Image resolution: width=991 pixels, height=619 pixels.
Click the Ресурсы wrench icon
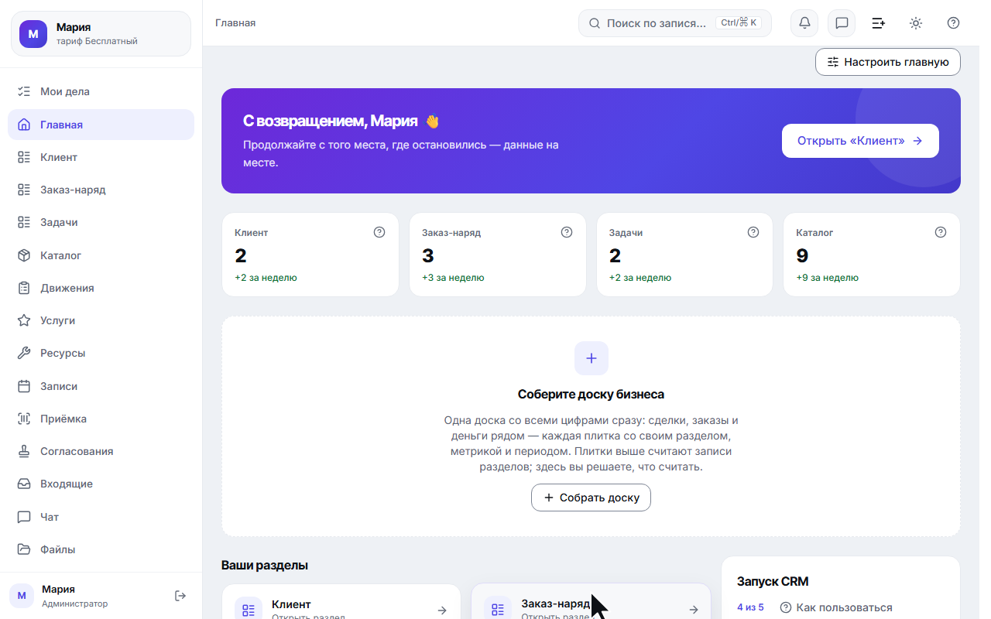[x=24, y=353]
